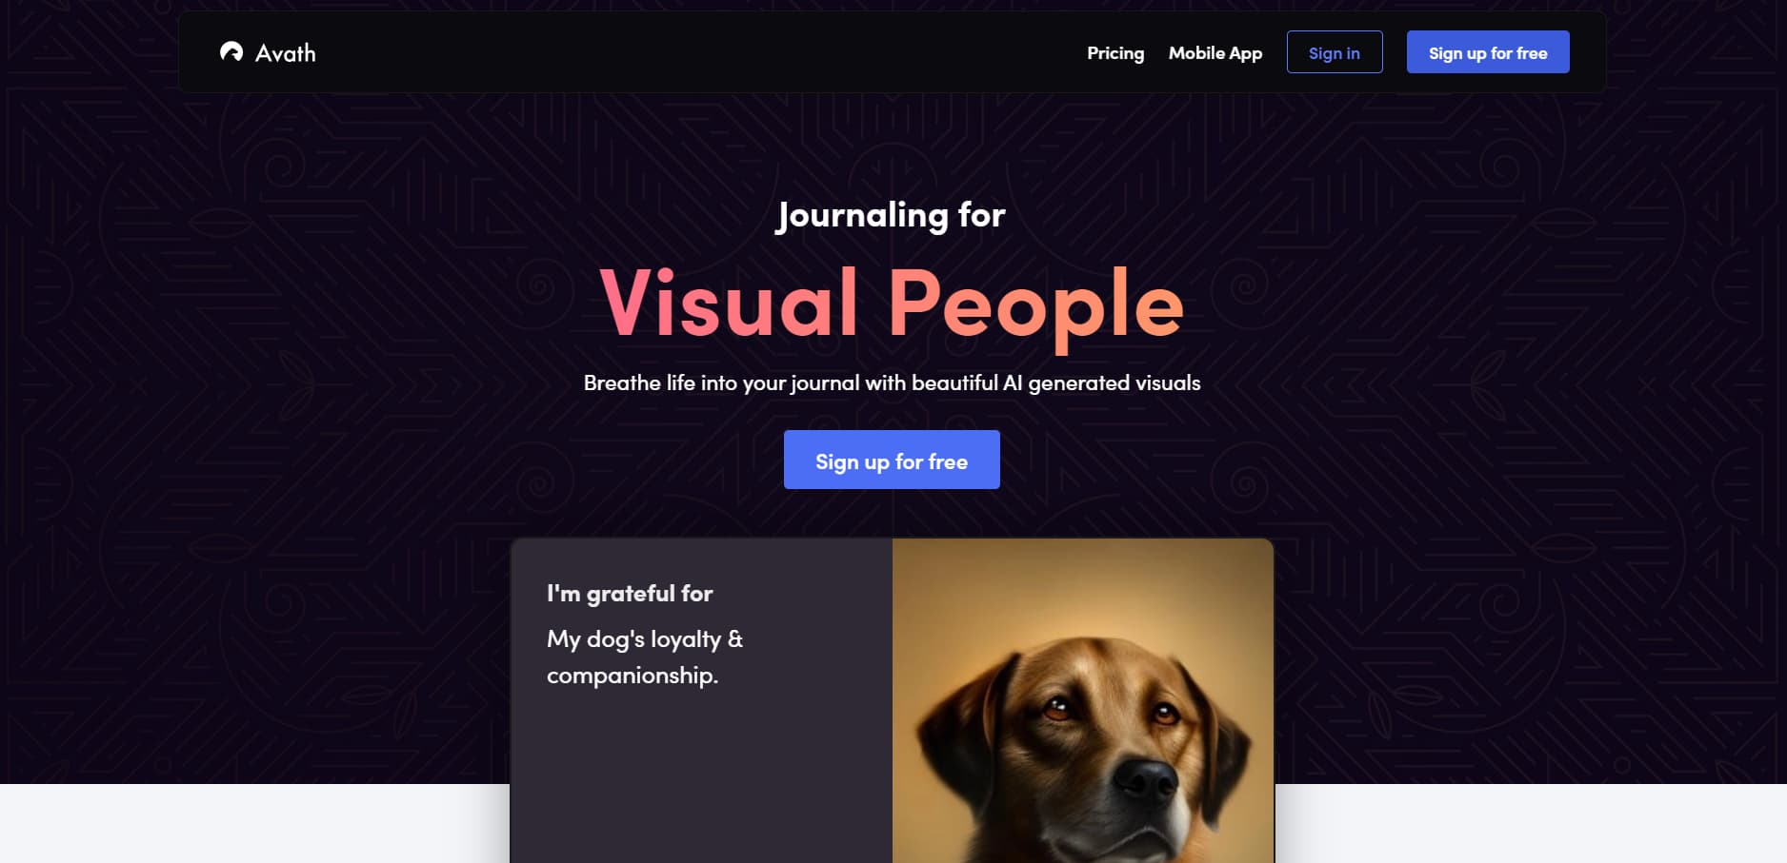The height and width of the screenshot is (863, 1787).
Task: Click the word "People" in the headline
Action: [x=1036, y=306]
